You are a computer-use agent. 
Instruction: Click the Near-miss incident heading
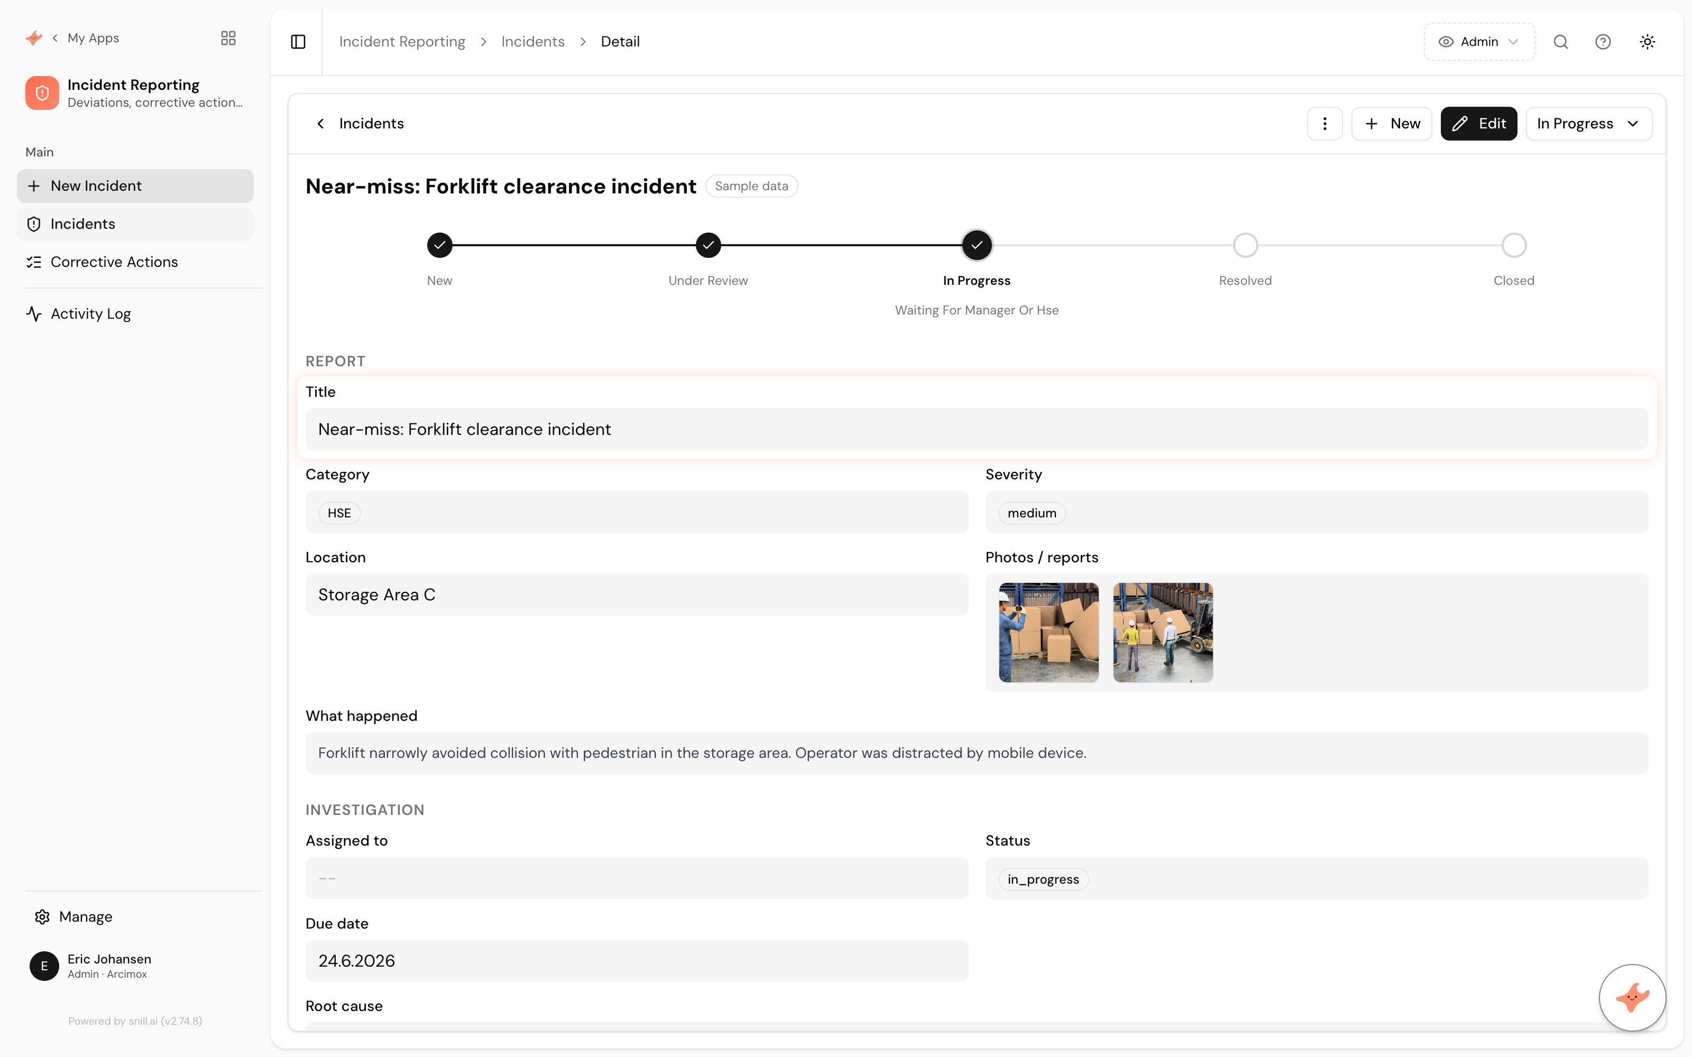pyautogui.click(x=501, y=186)
